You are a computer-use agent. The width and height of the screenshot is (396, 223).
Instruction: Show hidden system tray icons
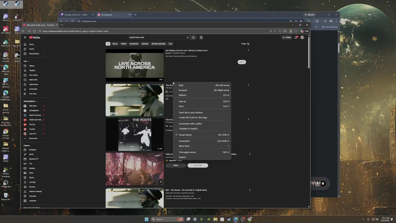pos(364,219)
